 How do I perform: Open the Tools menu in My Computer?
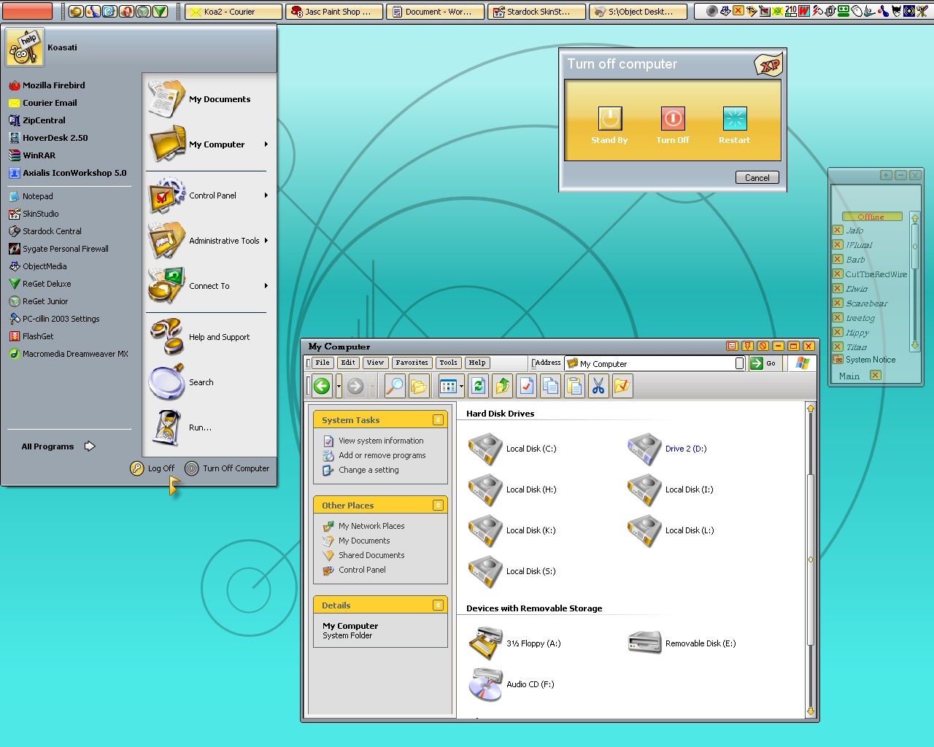click(448, 363)
